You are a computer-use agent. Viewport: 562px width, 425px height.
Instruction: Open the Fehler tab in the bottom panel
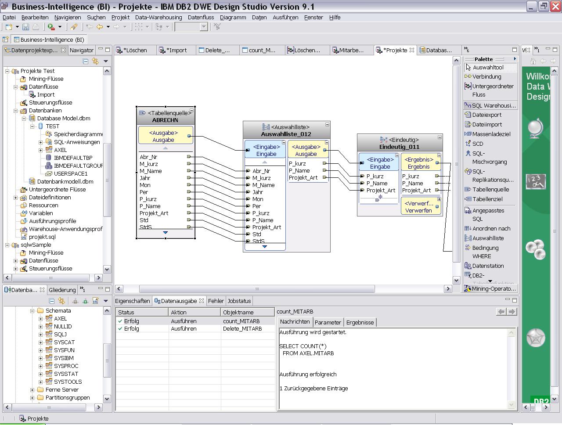pyautogui.click(x=216, y=301)
